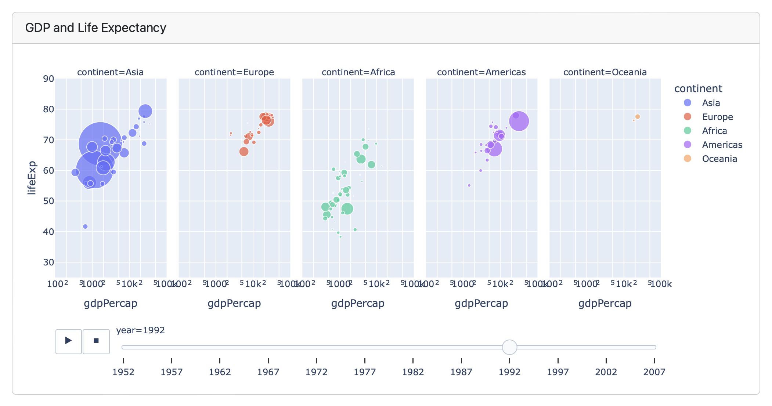Click the gdpPercap label under Africa panel

click(x=358, y=303)
